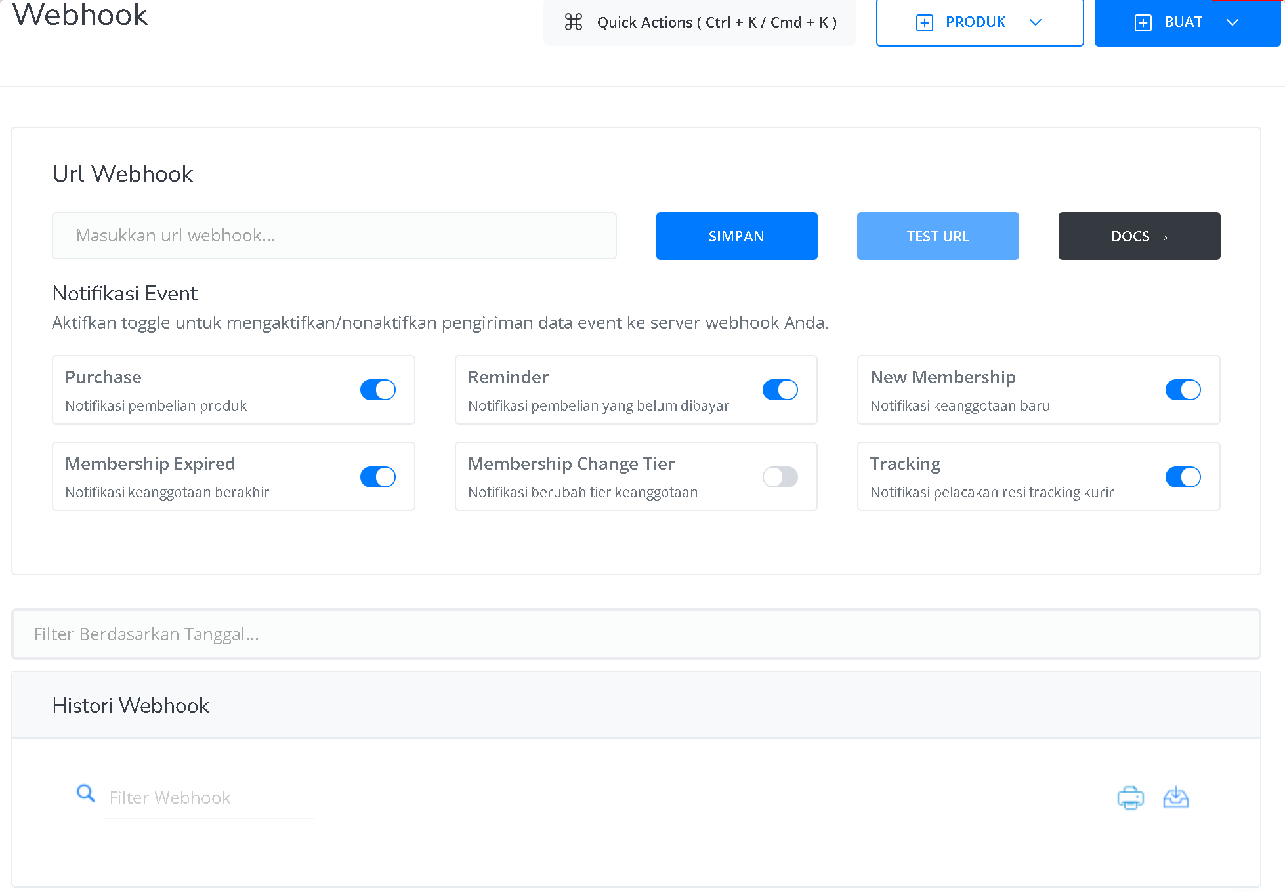Click the print icon in Histori Webhook
Image resolution: width=1285 pixels, height=891 pixels.
click(x=1130, y=798)
